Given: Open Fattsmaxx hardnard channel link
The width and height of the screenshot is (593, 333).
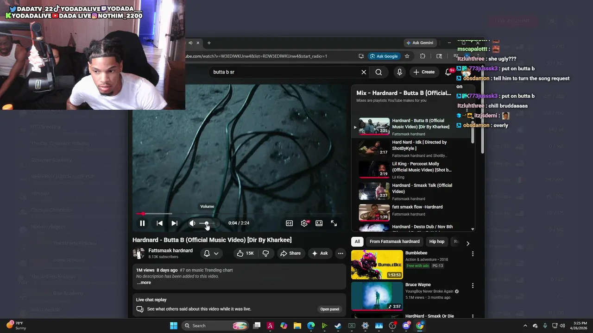Looking at the screenshot, I should tap(170, 251).
